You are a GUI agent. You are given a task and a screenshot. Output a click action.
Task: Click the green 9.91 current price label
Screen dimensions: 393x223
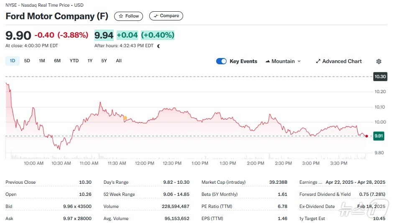tap(378, 136)
